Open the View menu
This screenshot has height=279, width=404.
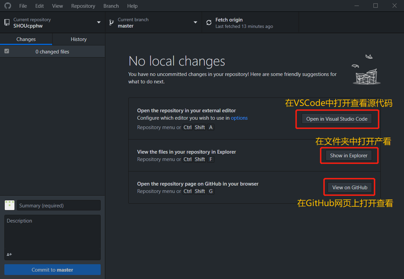click(x=58, y=6)
